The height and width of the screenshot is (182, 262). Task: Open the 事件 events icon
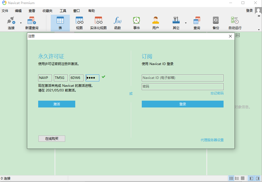137,23
